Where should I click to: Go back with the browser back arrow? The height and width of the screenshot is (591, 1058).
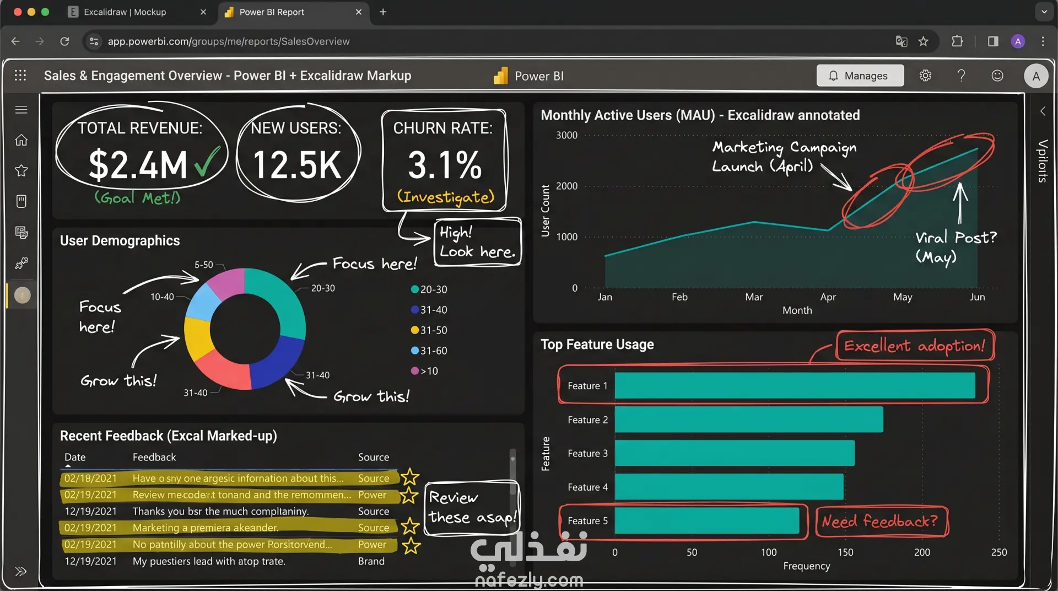point(15,41)
